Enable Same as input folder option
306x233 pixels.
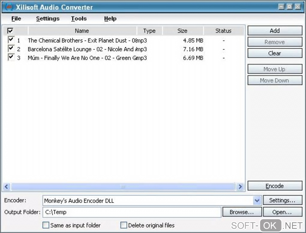(x=46, y=225)
